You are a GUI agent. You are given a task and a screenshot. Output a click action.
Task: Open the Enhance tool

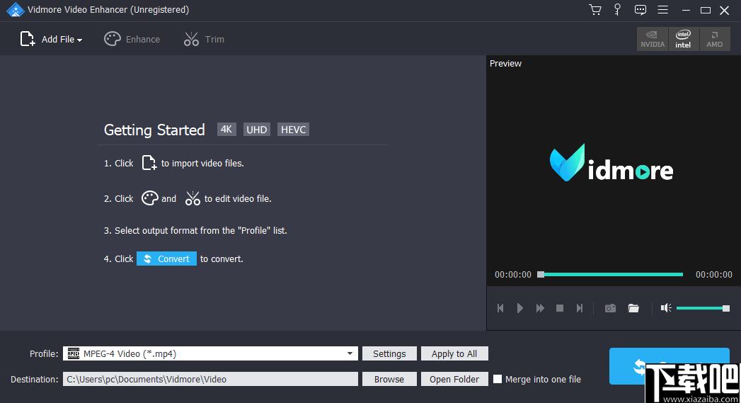coord(132,39)
